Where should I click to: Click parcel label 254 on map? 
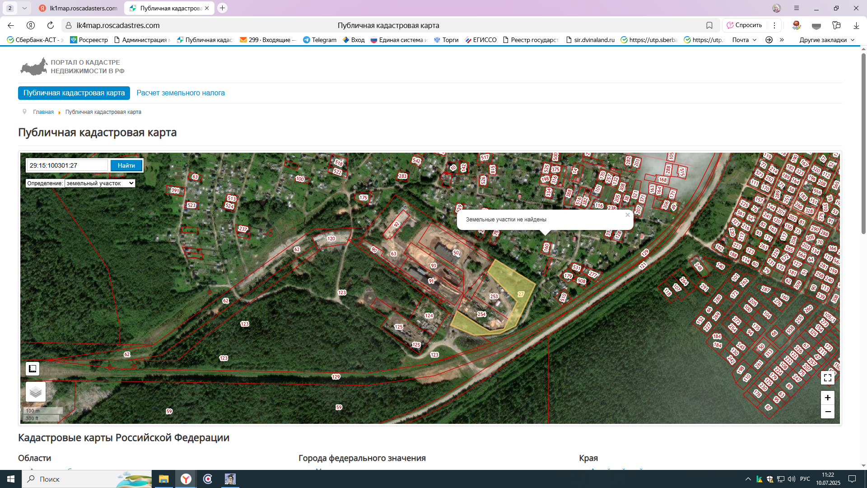[482, 314]
